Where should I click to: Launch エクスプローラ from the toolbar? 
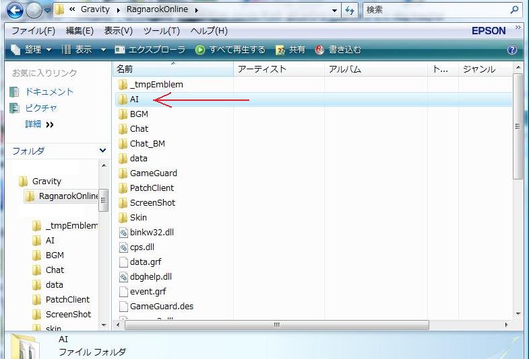coord(150,50)
